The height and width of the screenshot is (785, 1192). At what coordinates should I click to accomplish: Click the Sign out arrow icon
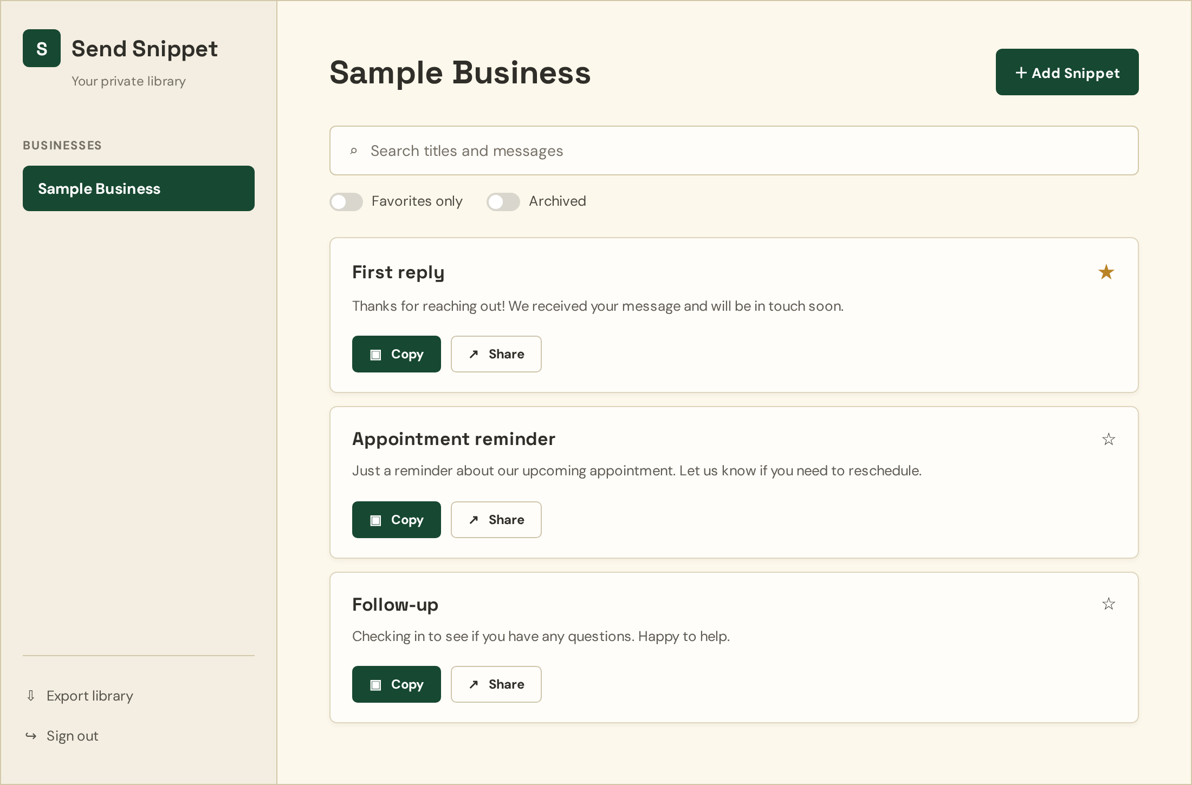pyautogui.click(x=31, y=736)
